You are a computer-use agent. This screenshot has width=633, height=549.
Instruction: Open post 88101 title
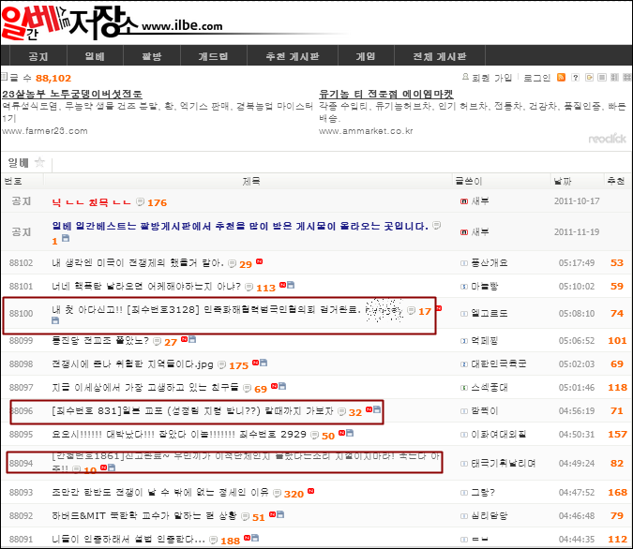point(146,286)
